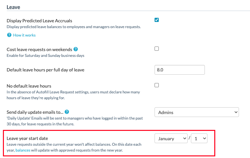Click the help icon beside How it works
Viewport: 250px width, 158px height.
click(9, 35)
